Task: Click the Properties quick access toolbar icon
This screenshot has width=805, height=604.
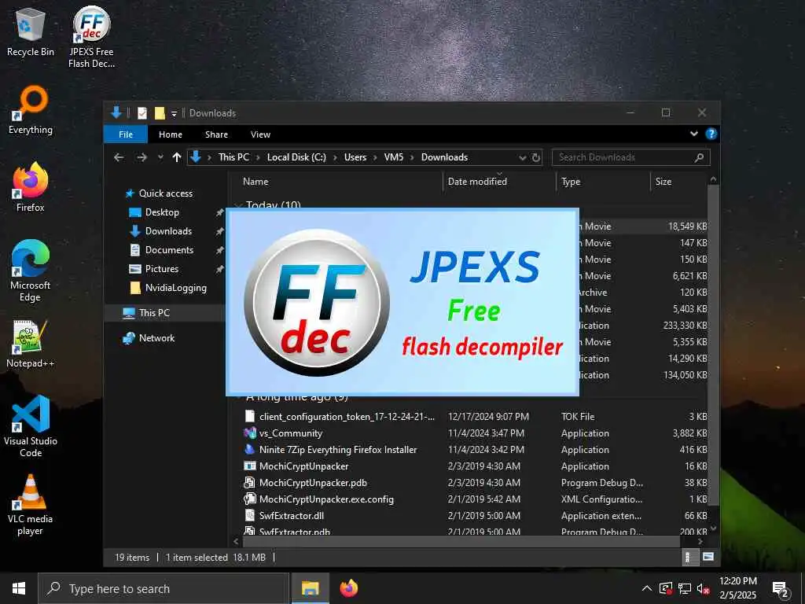Action: coord(142,113)
